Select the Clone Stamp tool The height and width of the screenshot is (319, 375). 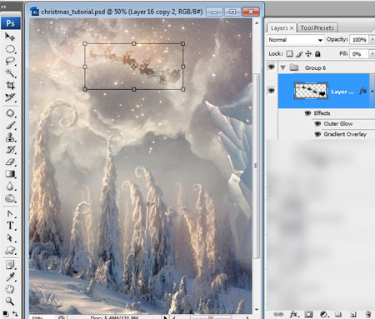10,137
